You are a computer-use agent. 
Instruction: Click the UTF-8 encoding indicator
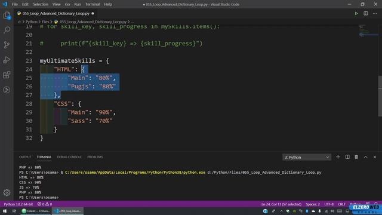[329, 204]
